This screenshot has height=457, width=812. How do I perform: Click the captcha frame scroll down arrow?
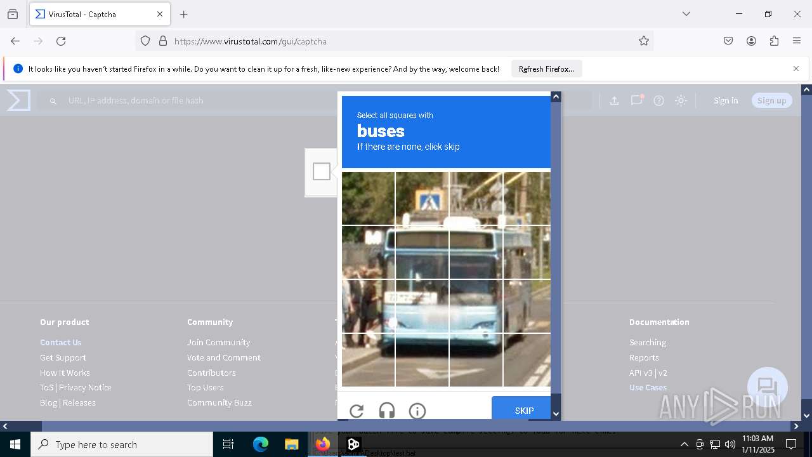(556, 414)
